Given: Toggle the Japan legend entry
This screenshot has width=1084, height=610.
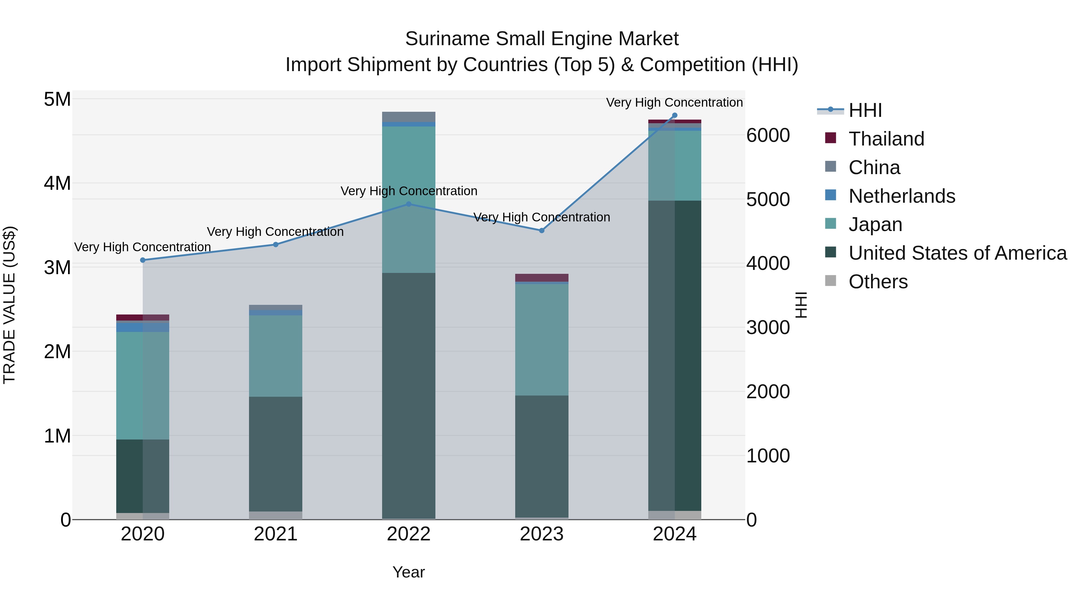Looking at the screenshot, I should (864, 224).
